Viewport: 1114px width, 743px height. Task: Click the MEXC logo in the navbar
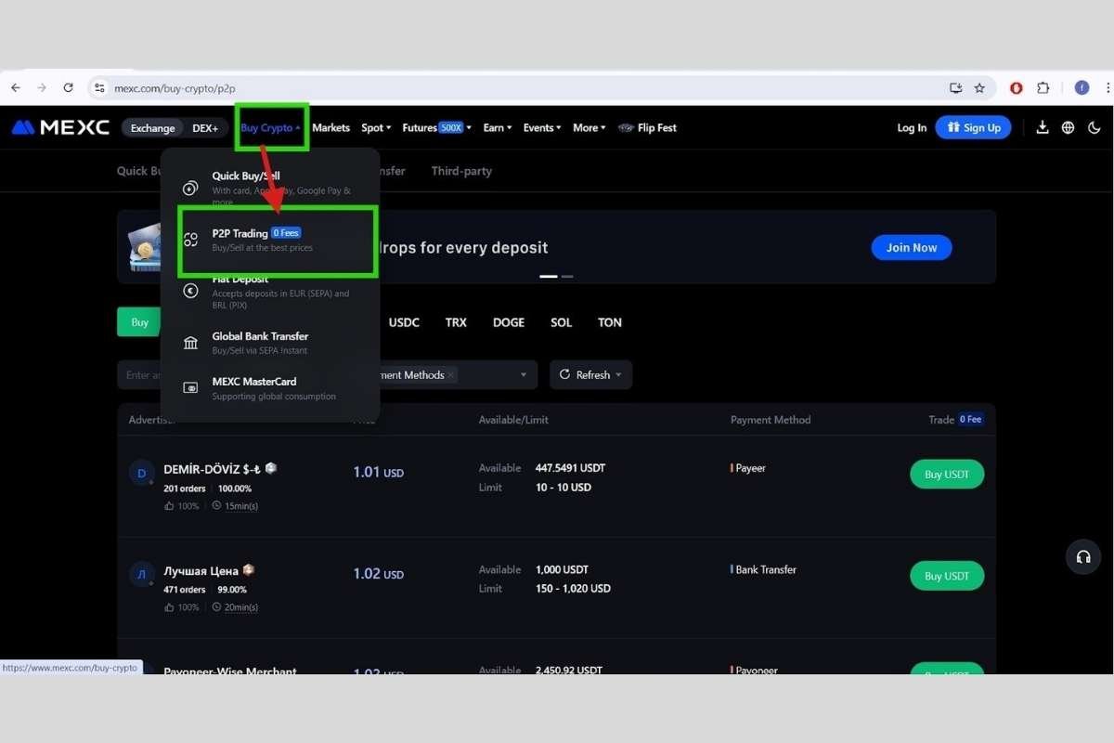[x=59, y=127]
